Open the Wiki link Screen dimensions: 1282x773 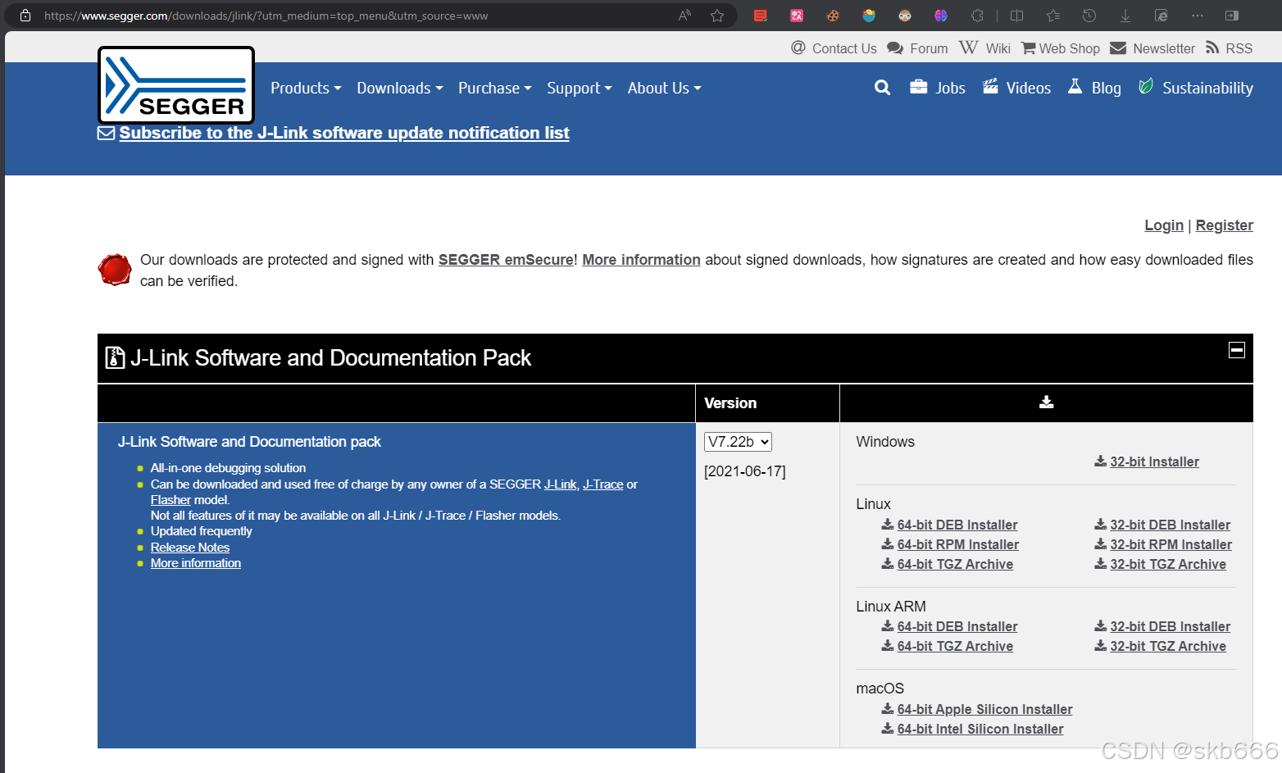click(984, 48)
